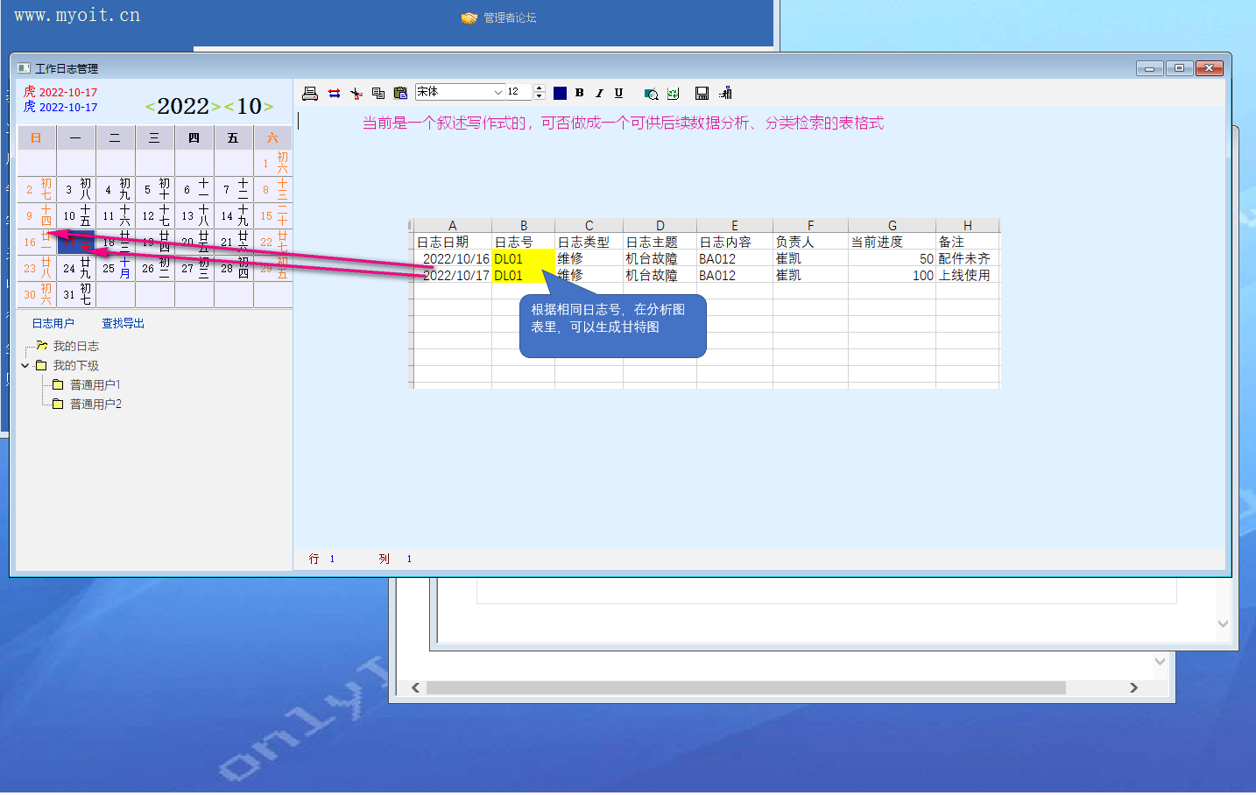Save the log with the floppy disk icon

[702, 94]
